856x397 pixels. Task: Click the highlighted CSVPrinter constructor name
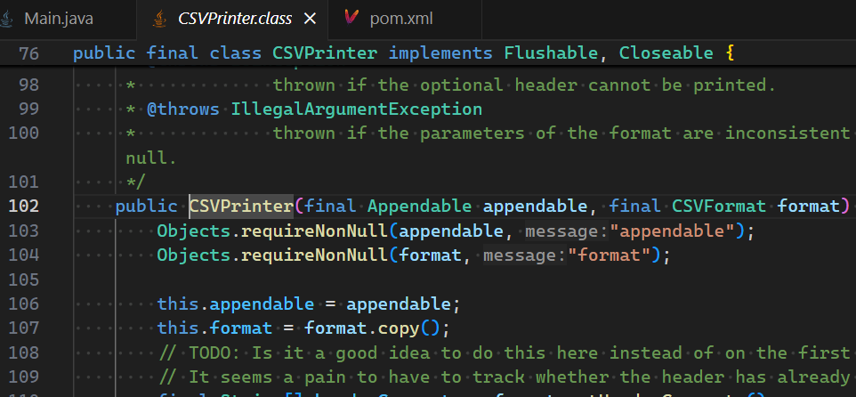[x=240, y=207]
